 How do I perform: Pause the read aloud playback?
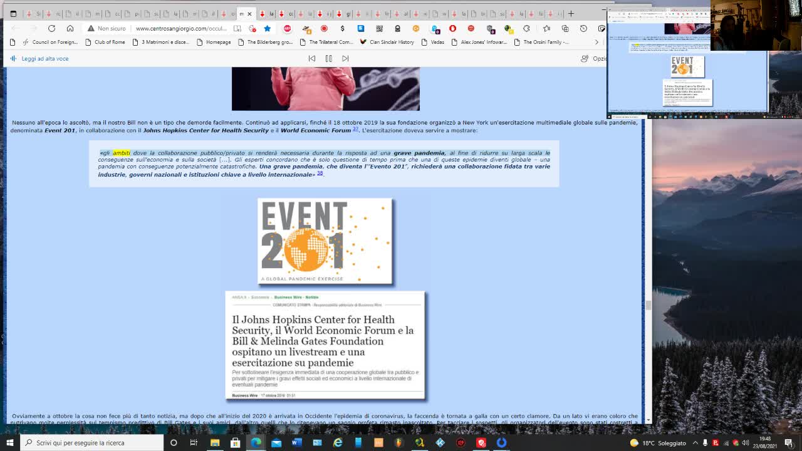coord(328,58)
